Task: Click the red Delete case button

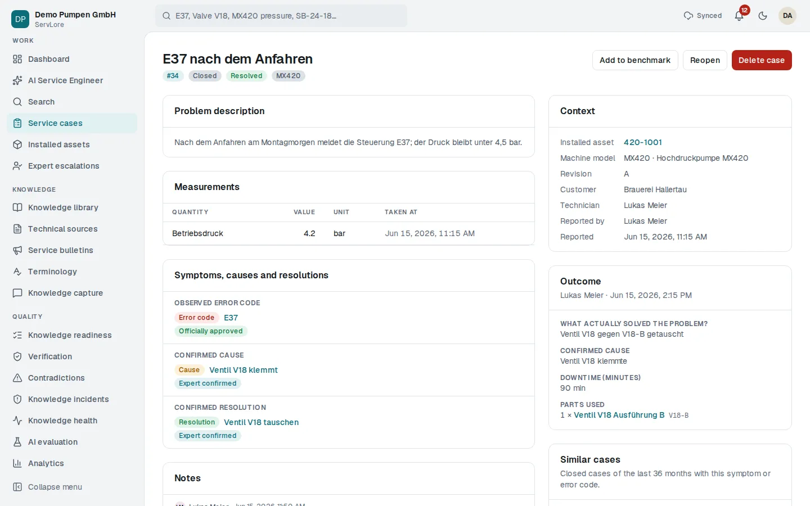Action: tap(762, 60)
